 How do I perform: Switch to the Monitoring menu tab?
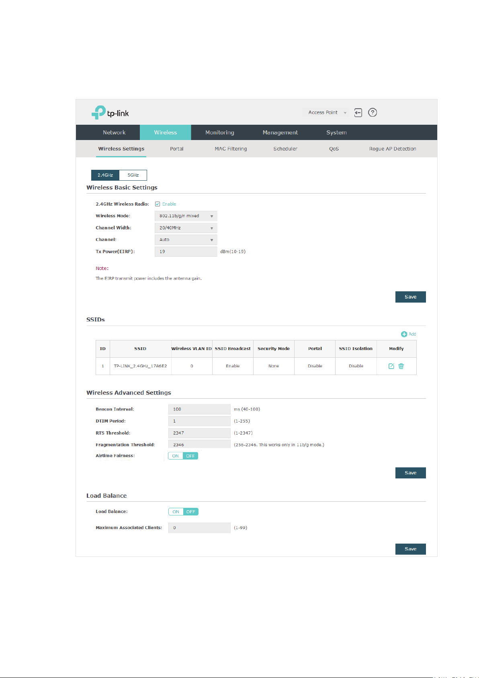coord(220,132)
